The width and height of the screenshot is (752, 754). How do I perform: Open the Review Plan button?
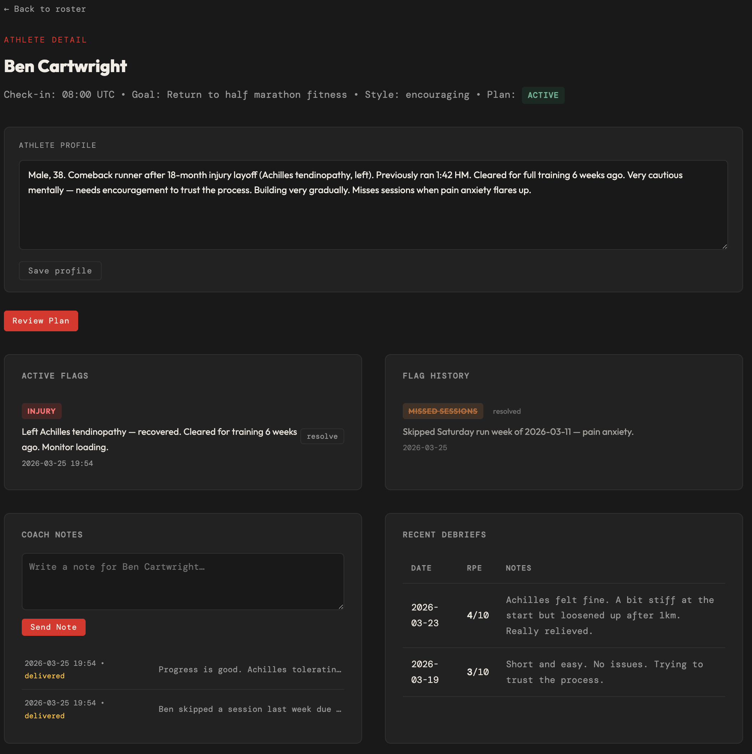tap(41, 321)
